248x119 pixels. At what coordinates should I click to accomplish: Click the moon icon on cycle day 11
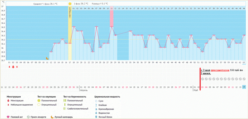click(47, 58)
